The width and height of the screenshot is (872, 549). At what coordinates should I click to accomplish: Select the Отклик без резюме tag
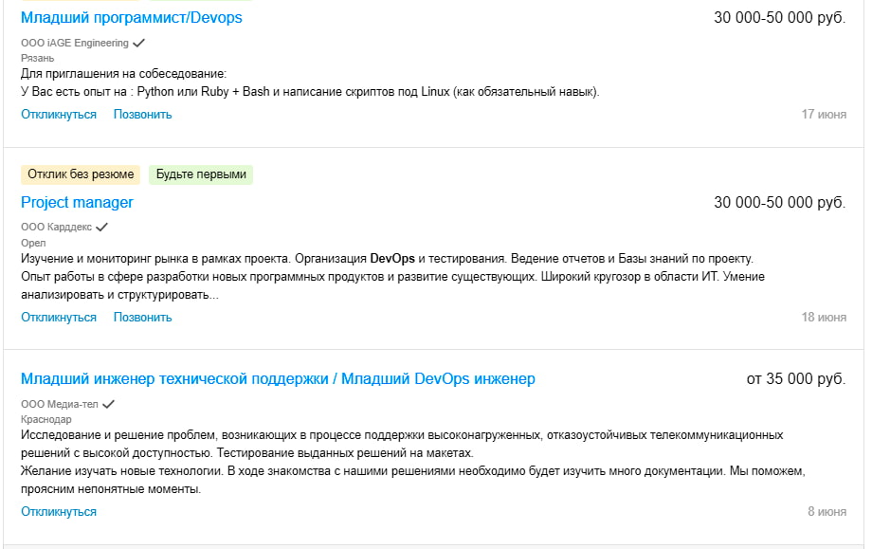coord(79,174)
